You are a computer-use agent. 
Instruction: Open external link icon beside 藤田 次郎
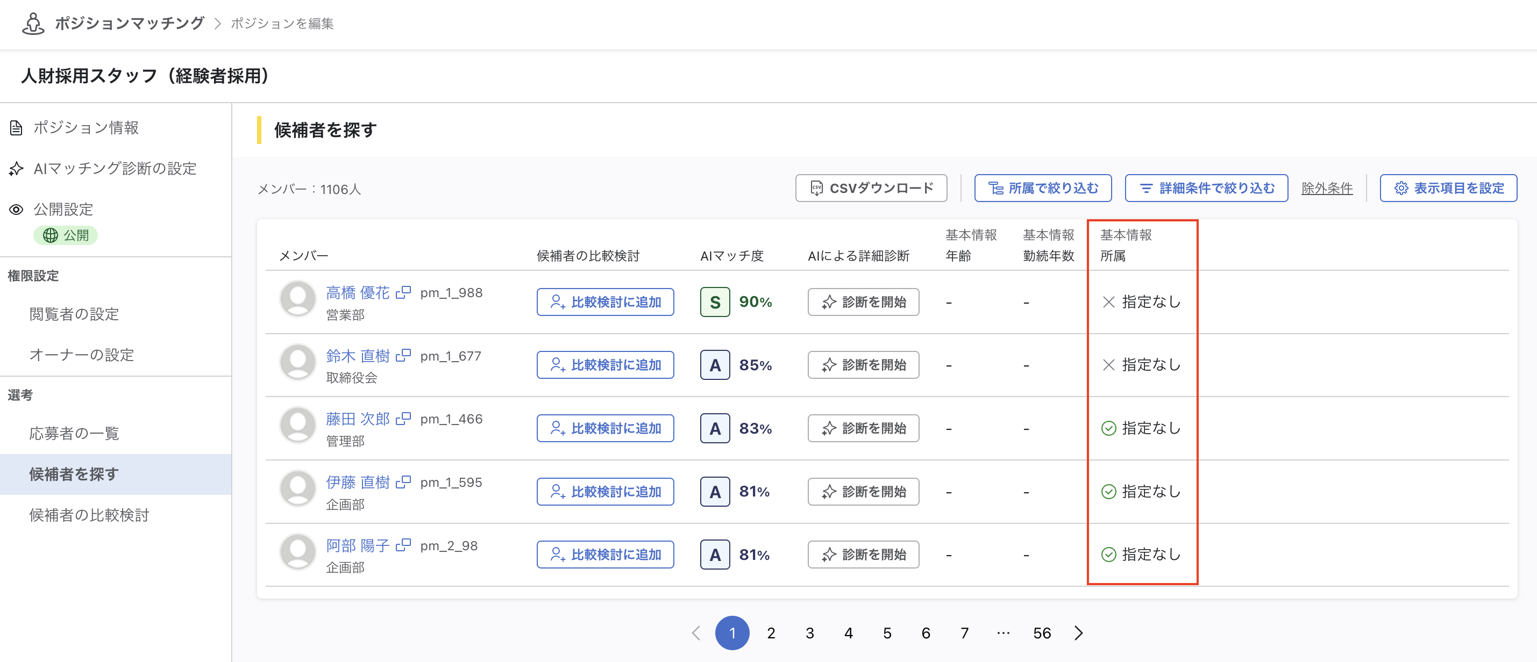click(x=403, y=419)
